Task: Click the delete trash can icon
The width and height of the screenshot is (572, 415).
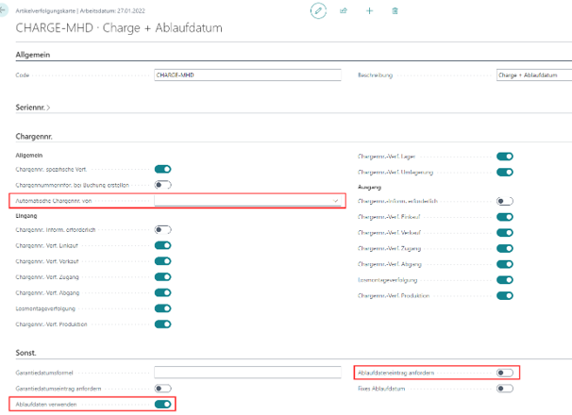Action: coord(395,10)
